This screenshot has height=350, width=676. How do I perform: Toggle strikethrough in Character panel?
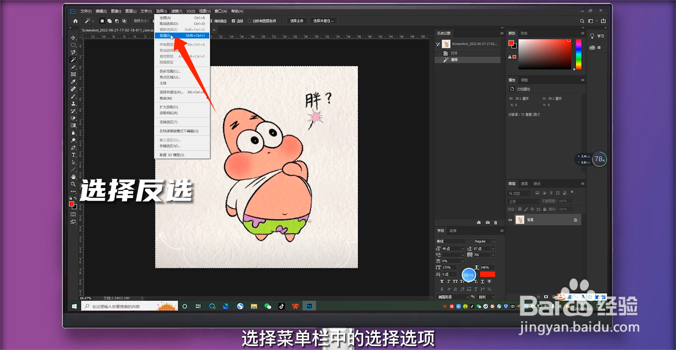489,282
